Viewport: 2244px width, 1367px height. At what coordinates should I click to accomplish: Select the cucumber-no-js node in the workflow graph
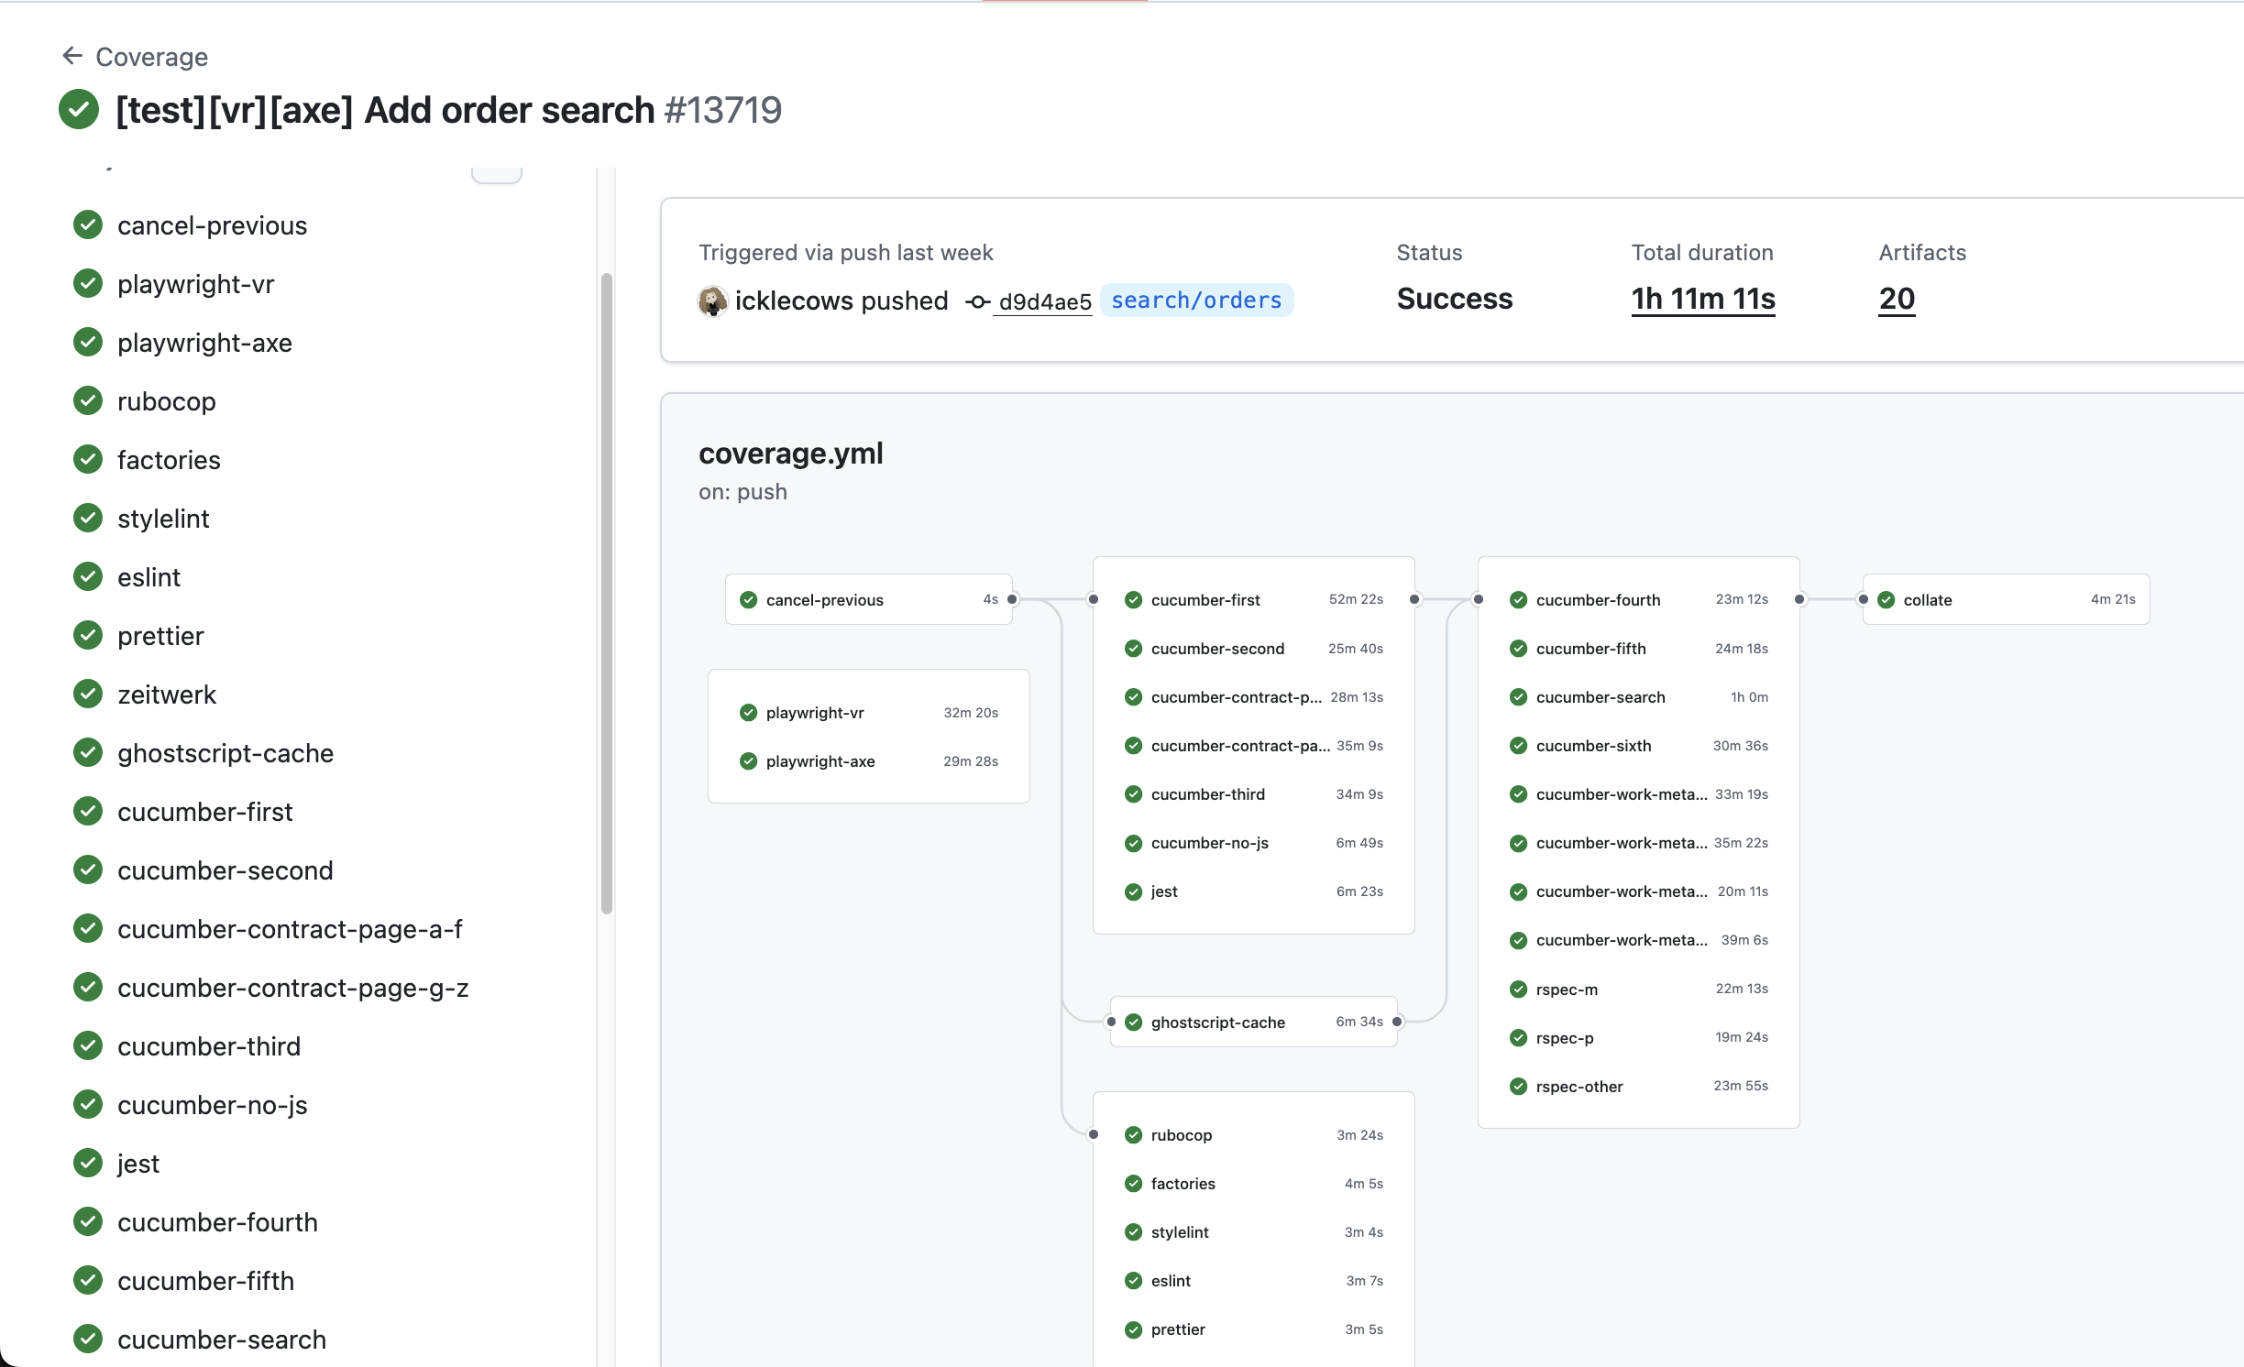pos(1210,843)
